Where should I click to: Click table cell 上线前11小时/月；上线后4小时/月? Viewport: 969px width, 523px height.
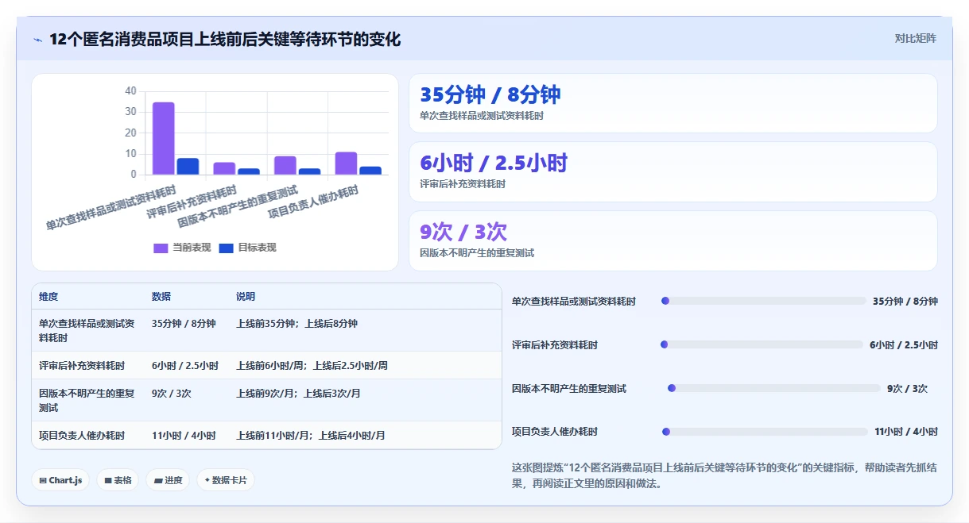click(311, 436)
